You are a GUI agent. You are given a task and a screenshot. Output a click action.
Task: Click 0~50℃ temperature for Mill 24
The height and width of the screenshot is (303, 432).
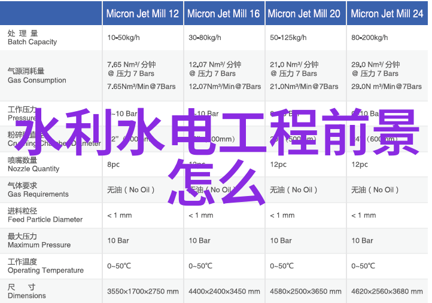pos(363,266)
